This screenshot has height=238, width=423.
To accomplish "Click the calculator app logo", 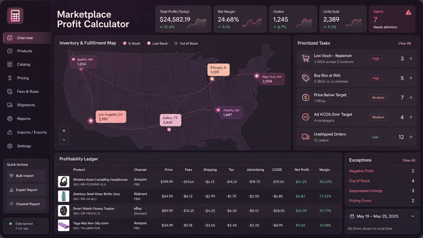I will pos(15,16).
